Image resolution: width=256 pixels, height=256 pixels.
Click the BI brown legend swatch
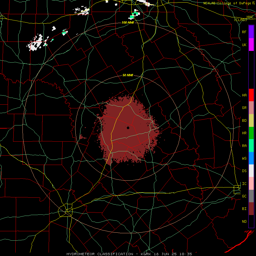tap(251, 209)
